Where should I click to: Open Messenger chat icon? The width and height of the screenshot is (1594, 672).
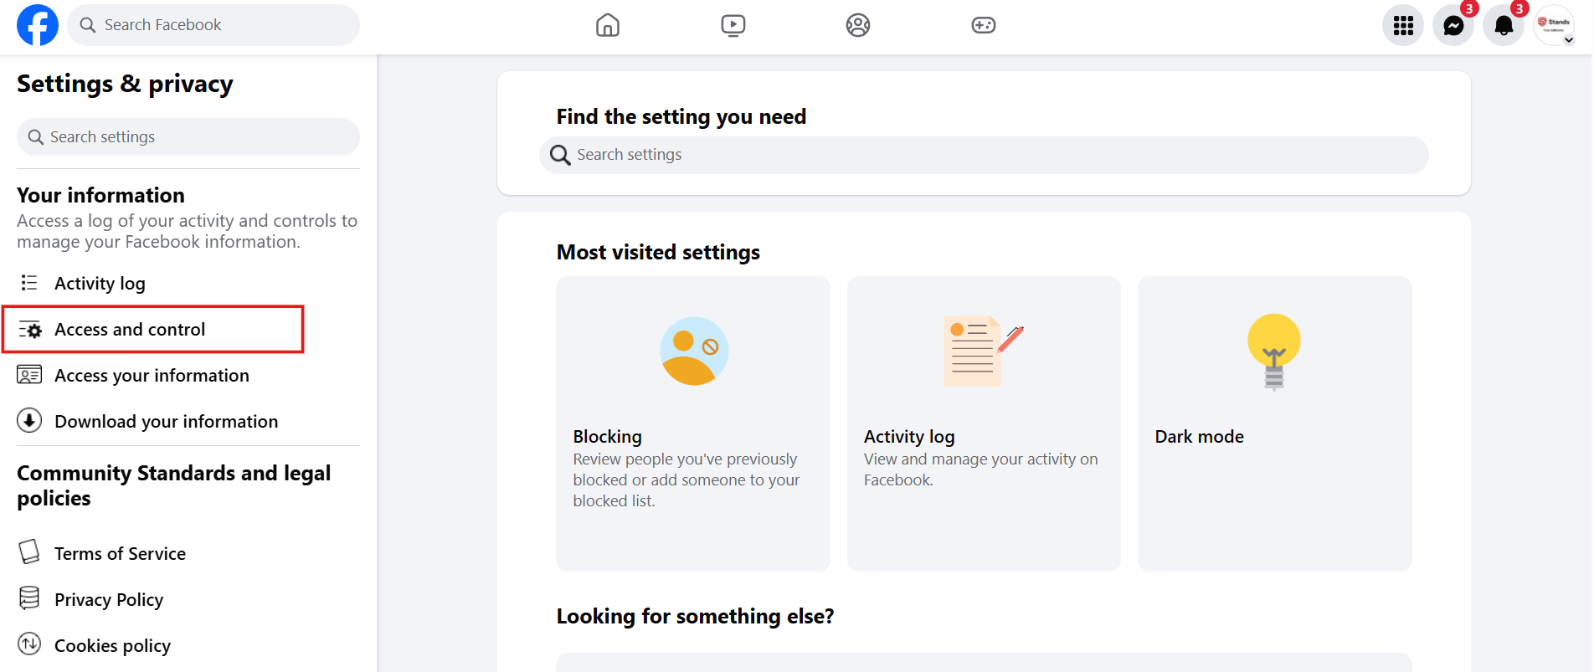(x=1453, y=26)
